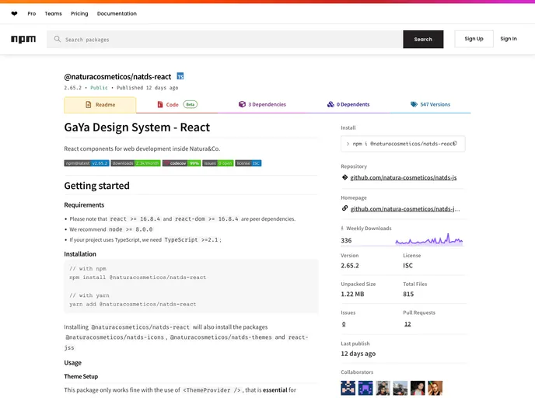Open the Documentation menu item

coord(117,14)
